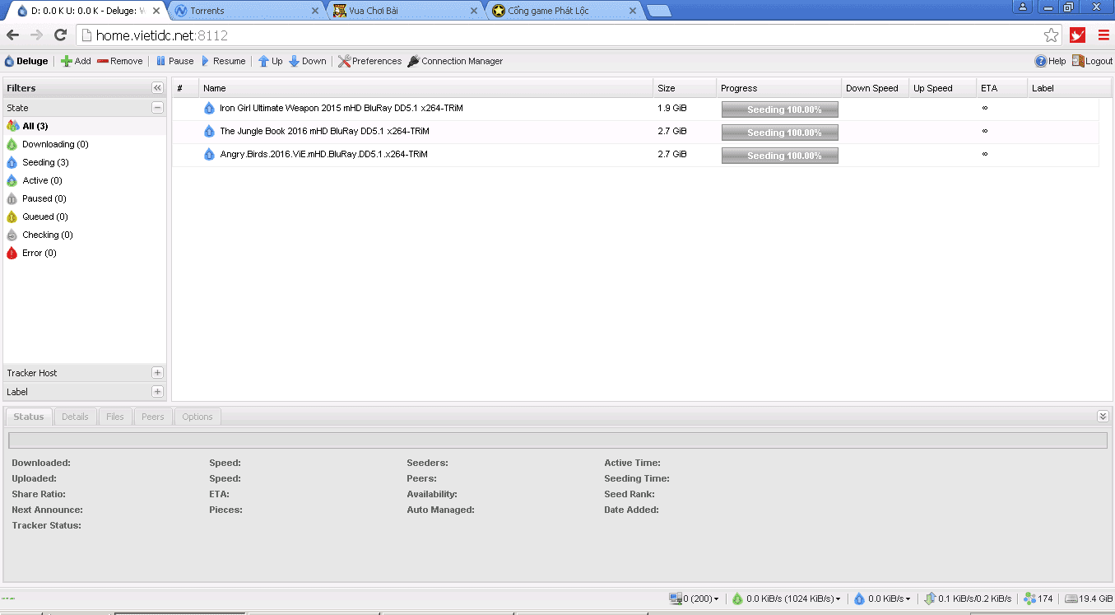
Task: Click the Remove torrent toolbar icon
Action: pyautogui.click(x=103, y=61)
